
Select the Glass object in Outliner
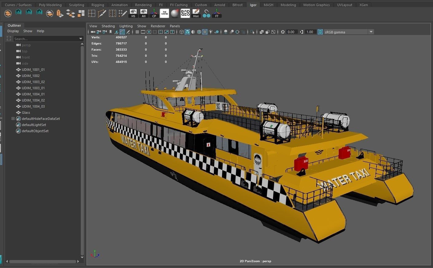pos(26,113)
